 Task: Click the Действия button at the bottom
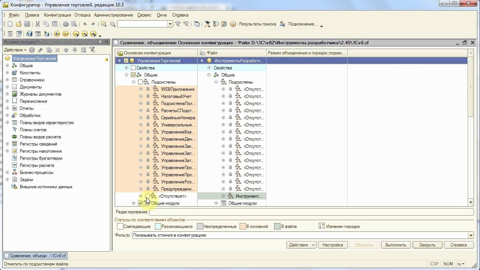[x=301, y=245]
